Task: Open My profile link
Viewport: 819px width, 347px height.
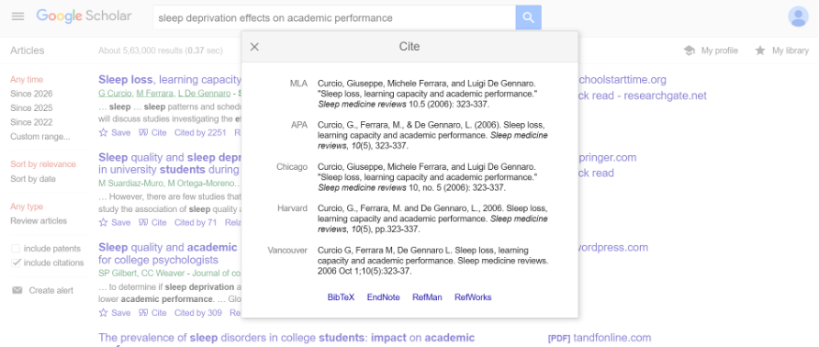Action: point(719,50)
